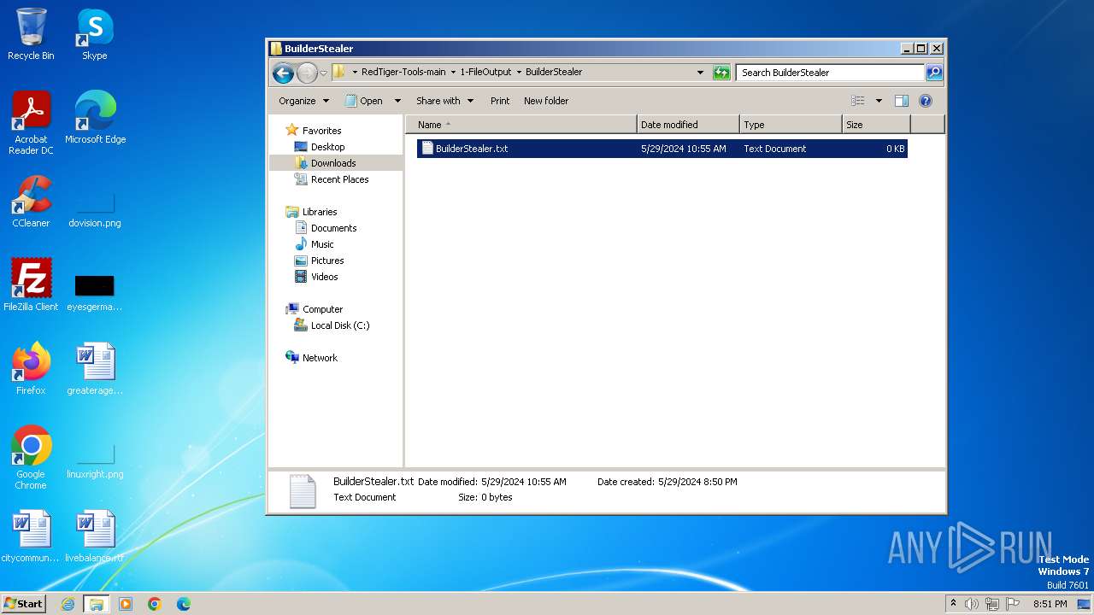Click the Search BuilderStealer input field
Image resolution: width=1094 pixels, height=615 pixels.
830,73
